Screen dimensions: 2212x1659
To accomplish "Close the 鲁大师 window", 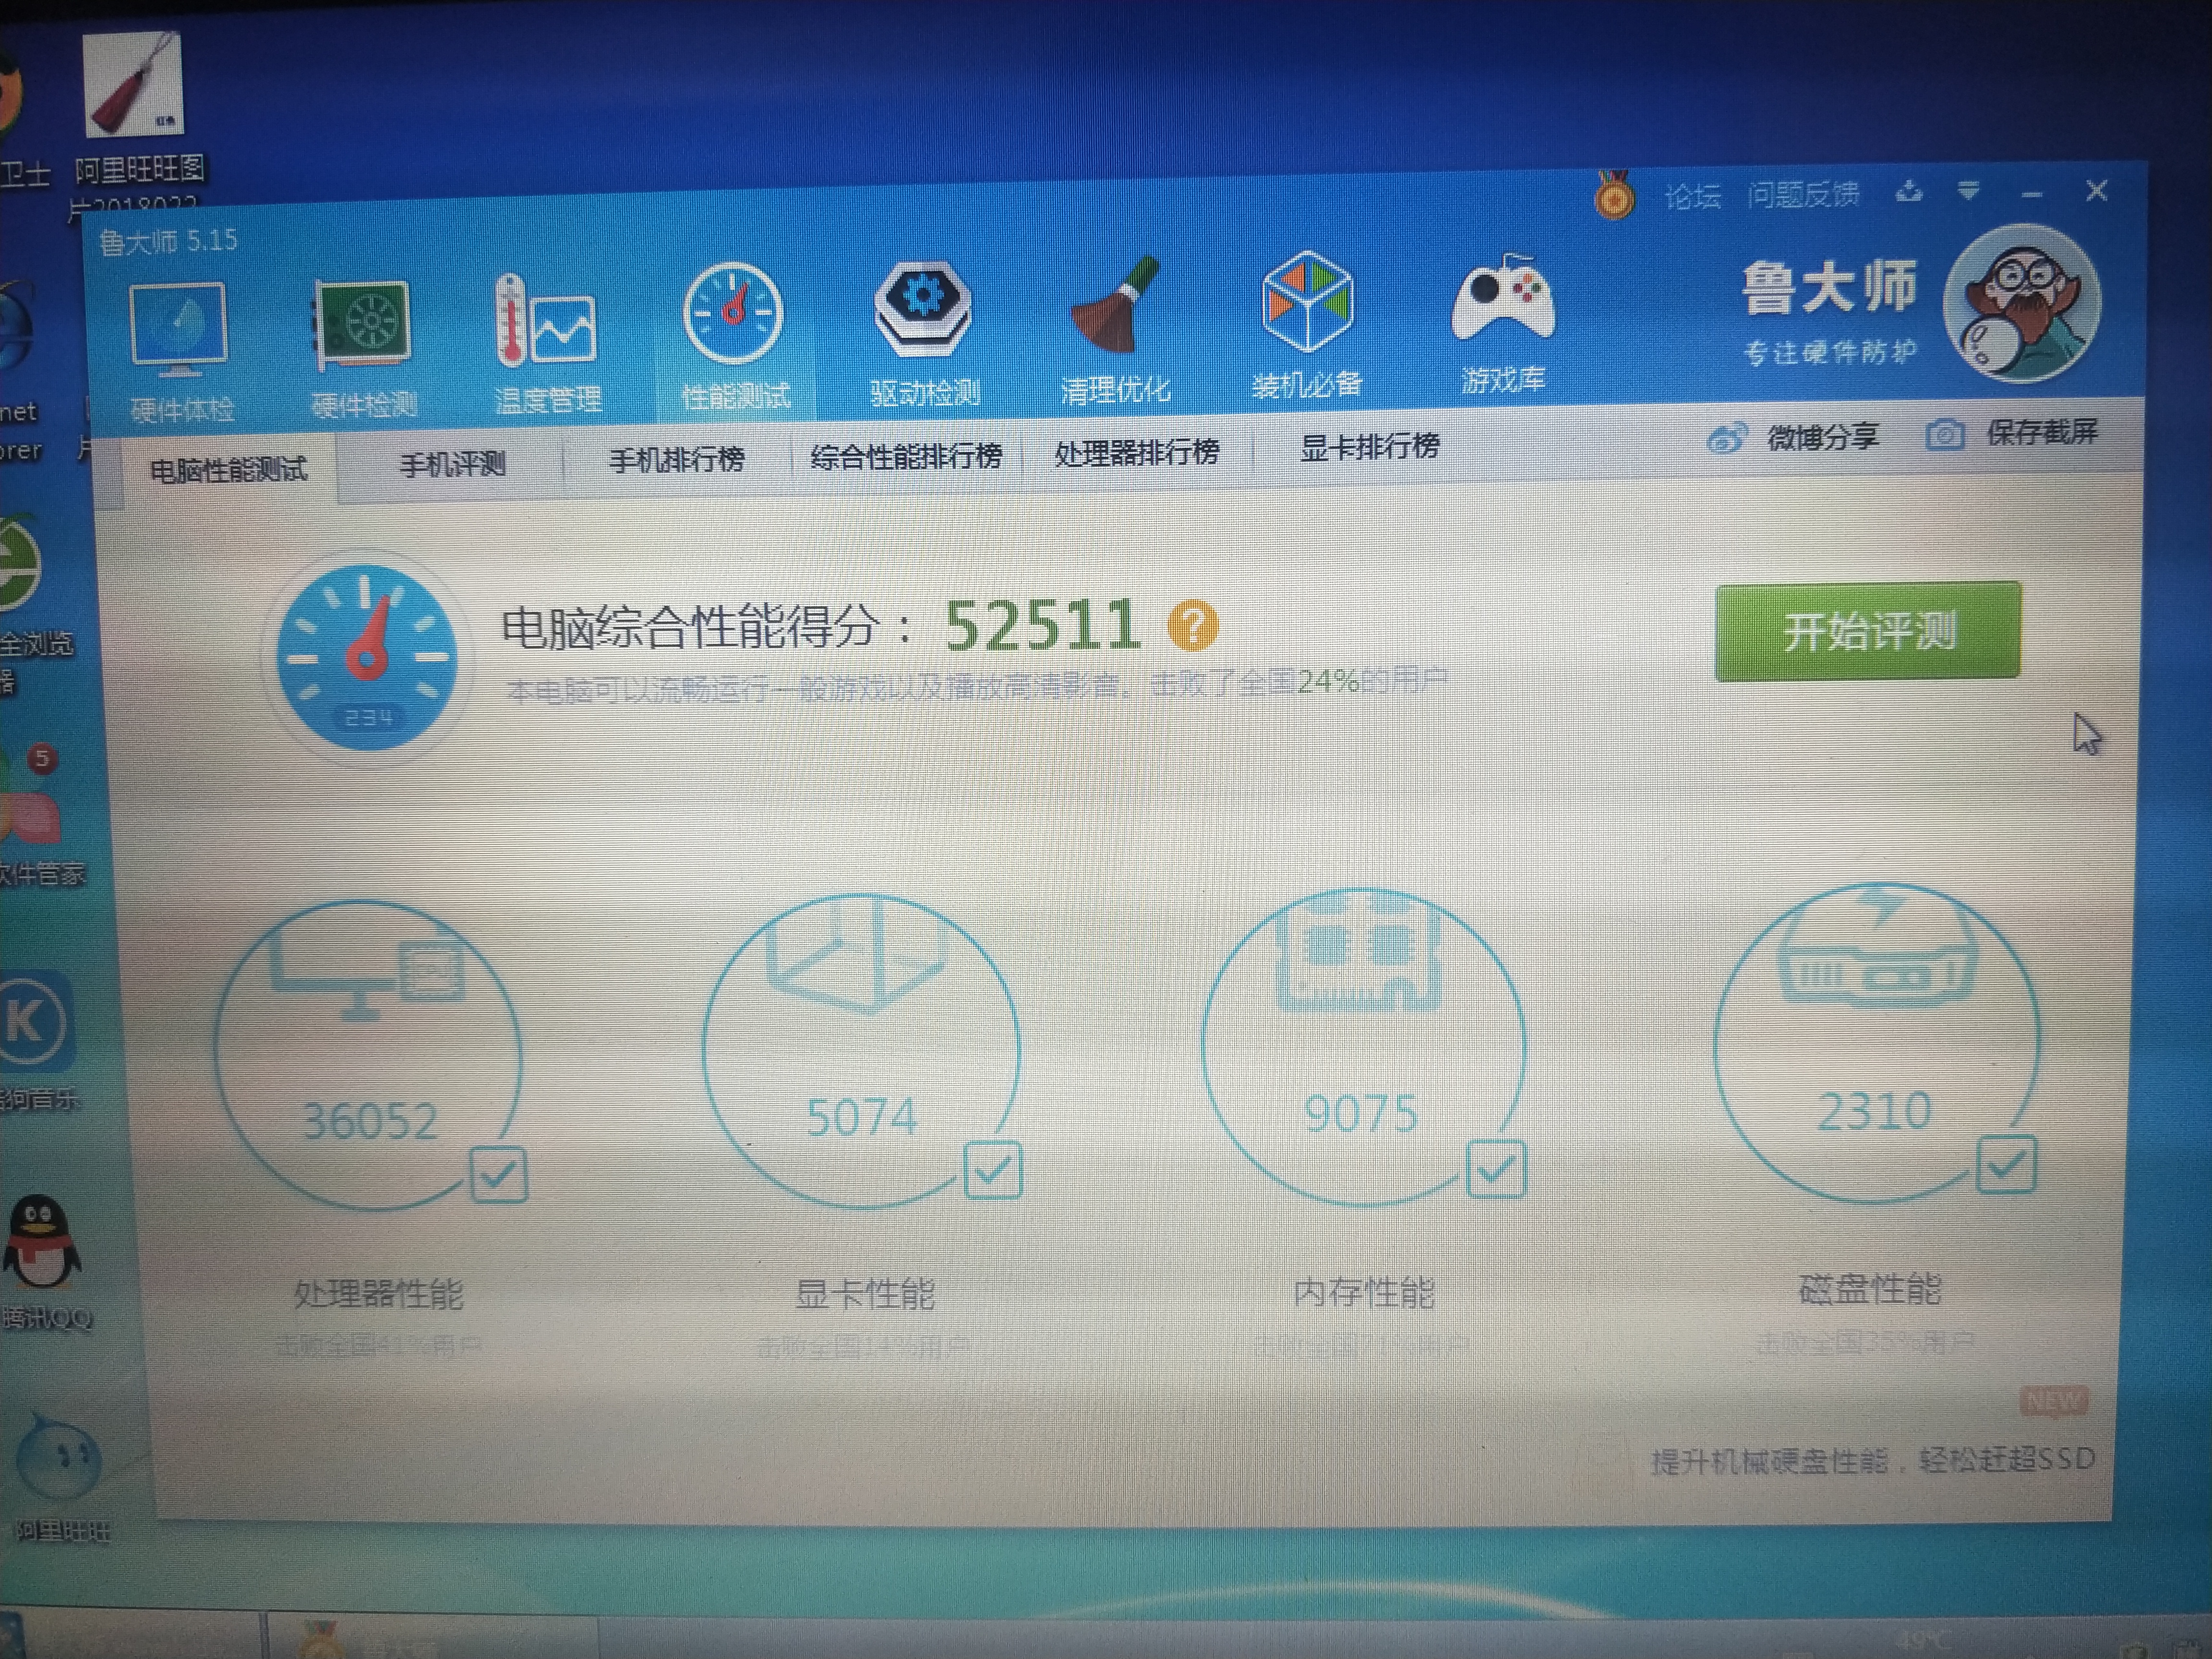I will click(2096, 190).
